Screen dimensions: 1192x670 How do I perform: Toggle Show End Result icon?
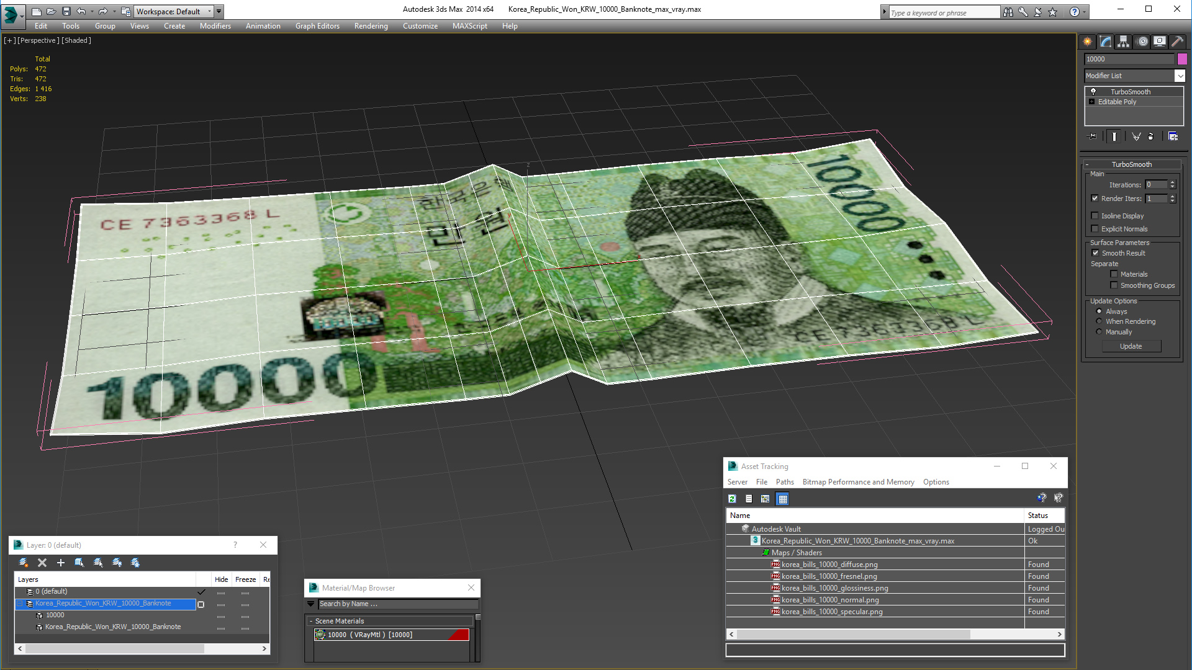point(1114,136)
